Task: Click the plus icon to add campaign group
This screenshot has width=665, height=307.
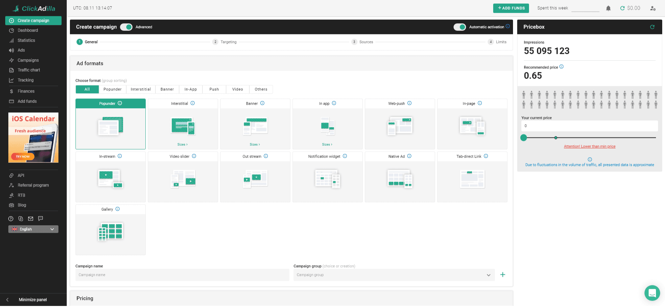Action: pos(503,275)
